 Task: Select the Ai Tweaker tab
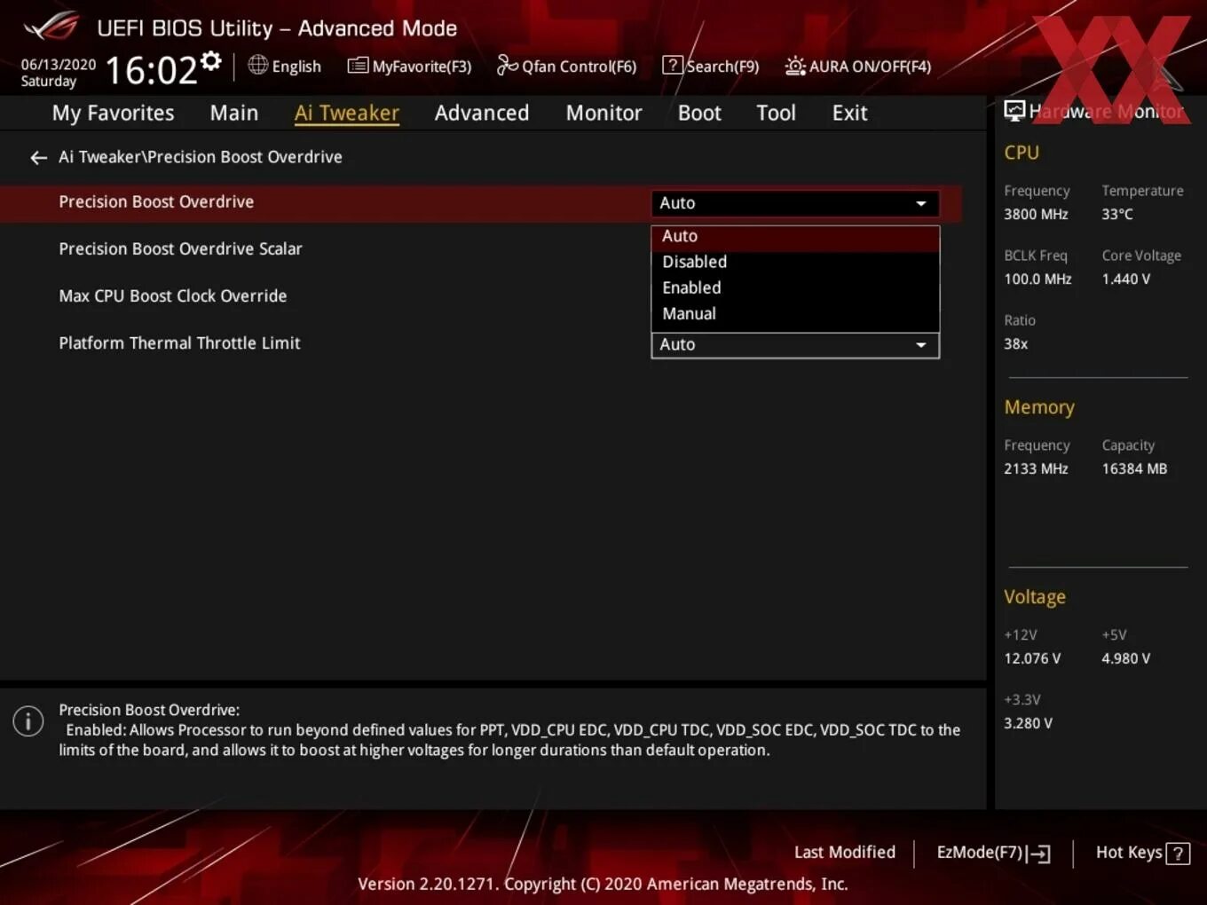click(x=347, y=113)
